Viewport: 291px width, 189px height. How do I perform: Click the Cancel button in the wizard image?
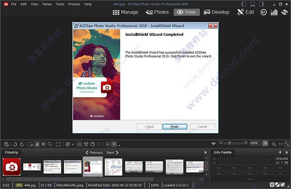pos(202,127)
